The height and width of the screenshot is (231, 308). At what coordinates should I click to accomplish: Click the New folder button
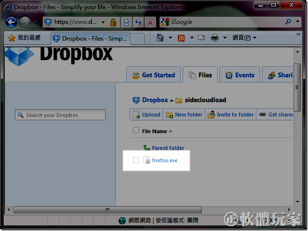click(184, 115)
